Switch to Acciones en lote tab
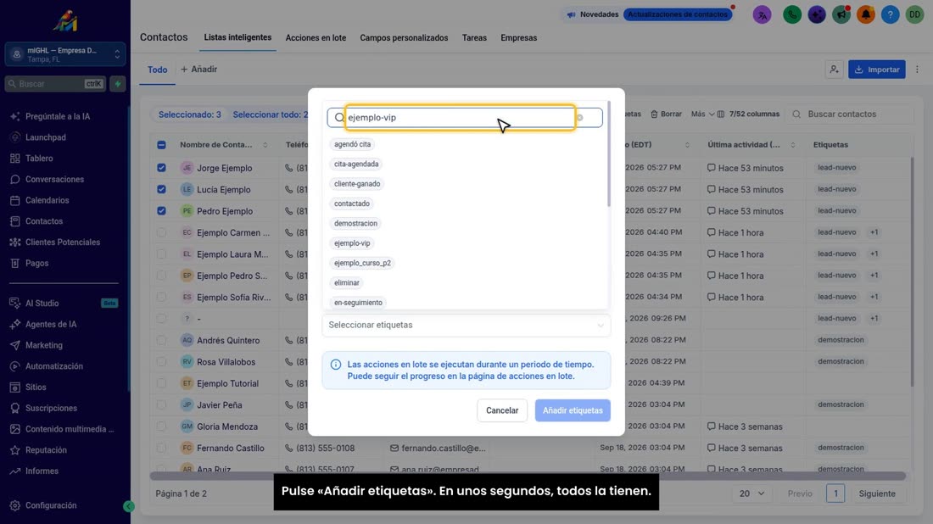Screen dimensions: 933x524 (316, 38)
